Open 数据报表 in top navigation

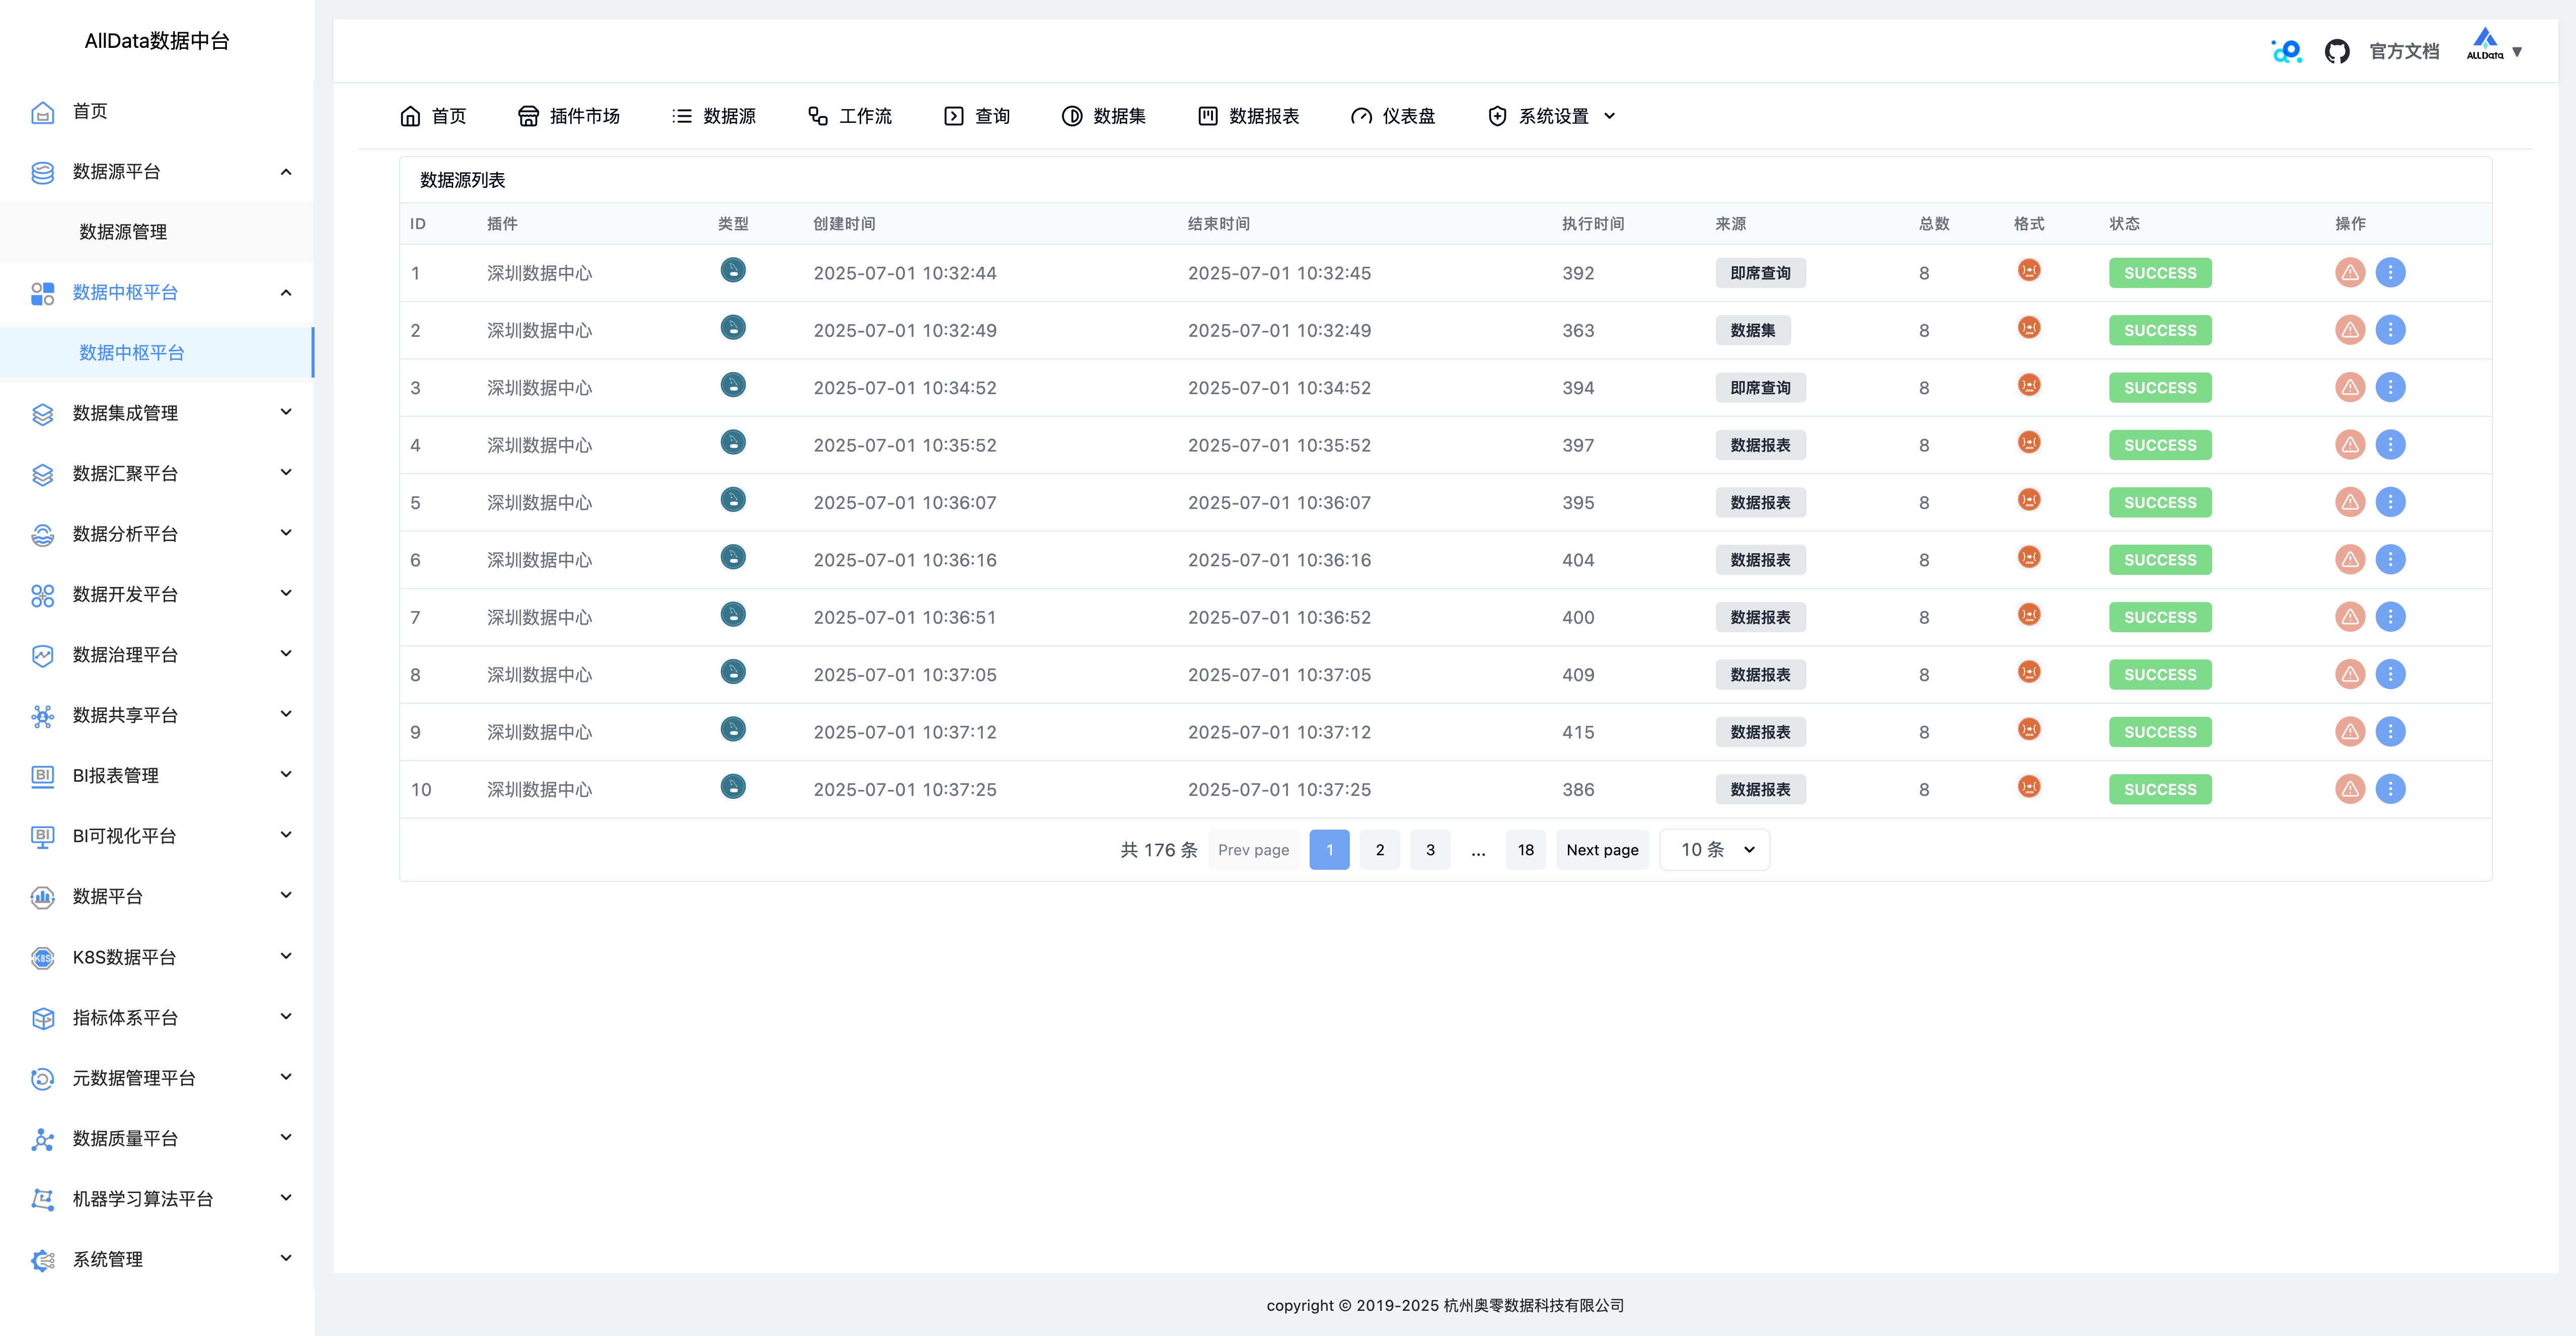[x=1248, y=116]
